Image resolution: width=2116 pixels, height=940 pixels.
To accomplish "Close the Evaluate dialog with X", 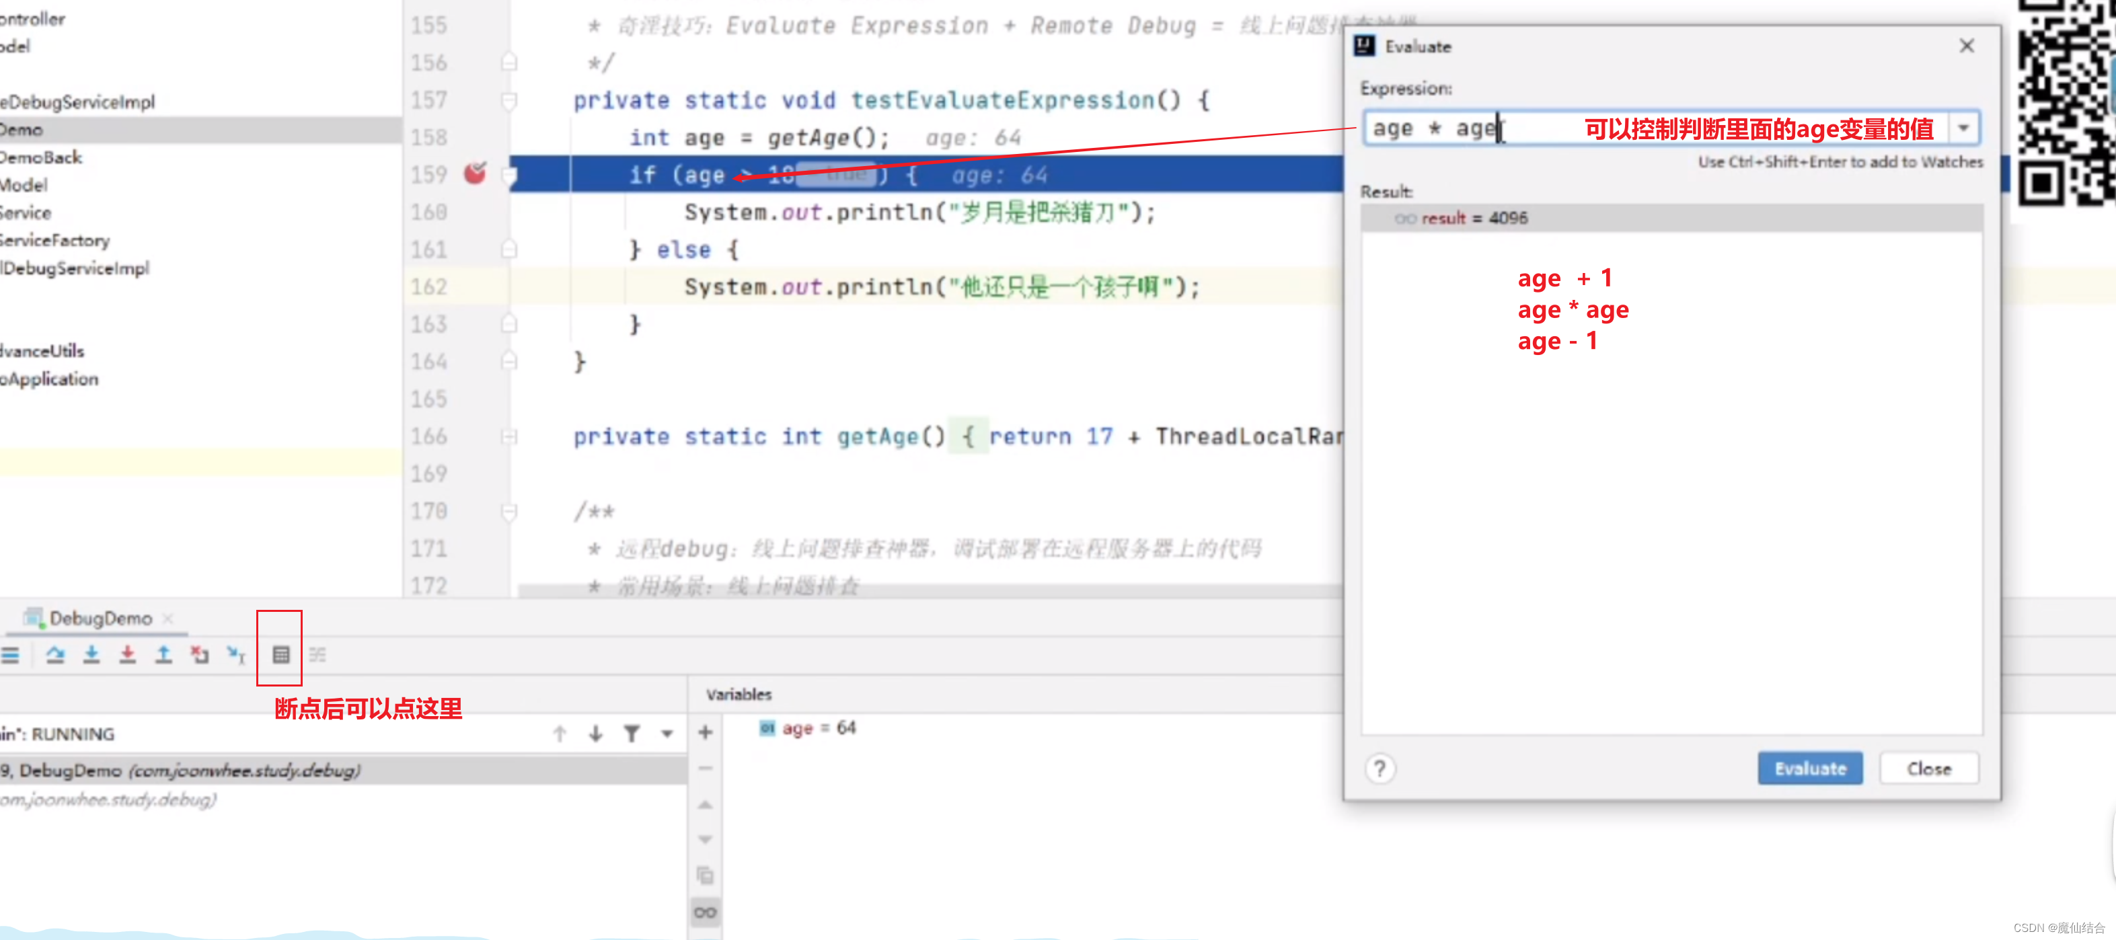I will pyautogui.click(x=1966, y=45).
